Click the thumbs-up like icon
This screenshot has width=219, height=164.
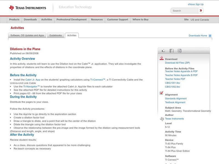(163, 51)
